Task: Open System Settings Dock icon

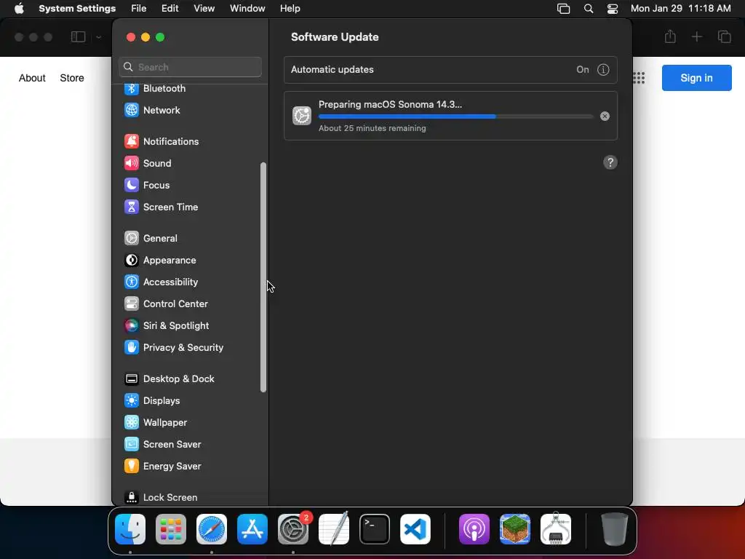Action: (293, 529)
